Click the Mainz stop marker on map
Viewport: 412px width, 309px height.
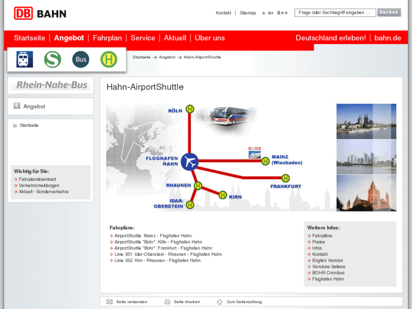point(265,161)
